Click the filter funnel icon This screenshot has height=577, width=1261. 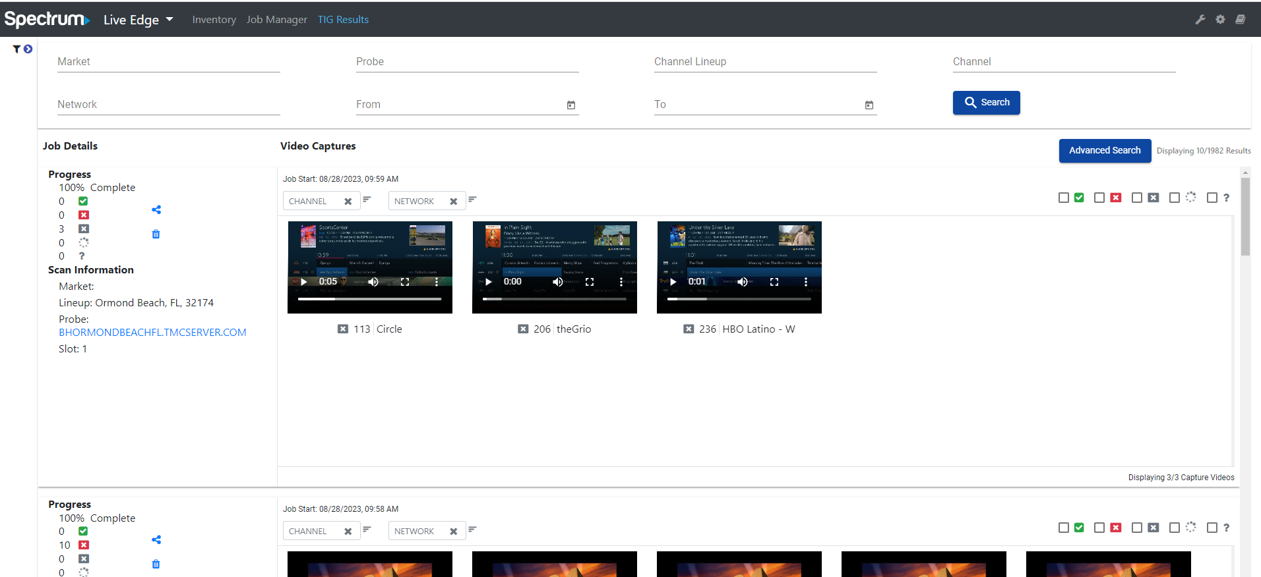pos(16,49)
